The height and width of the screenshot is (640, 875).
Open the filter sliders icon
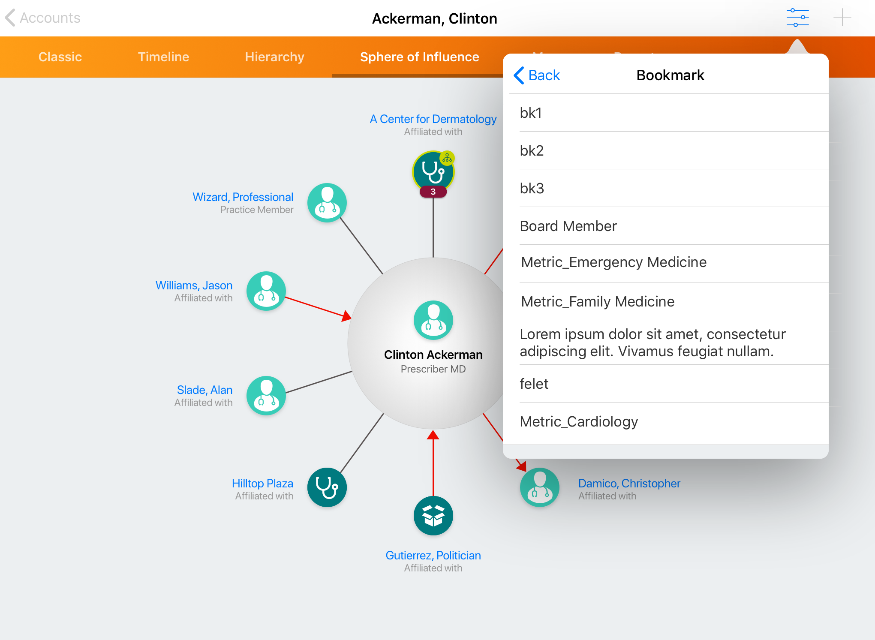[x=797, y=18]
